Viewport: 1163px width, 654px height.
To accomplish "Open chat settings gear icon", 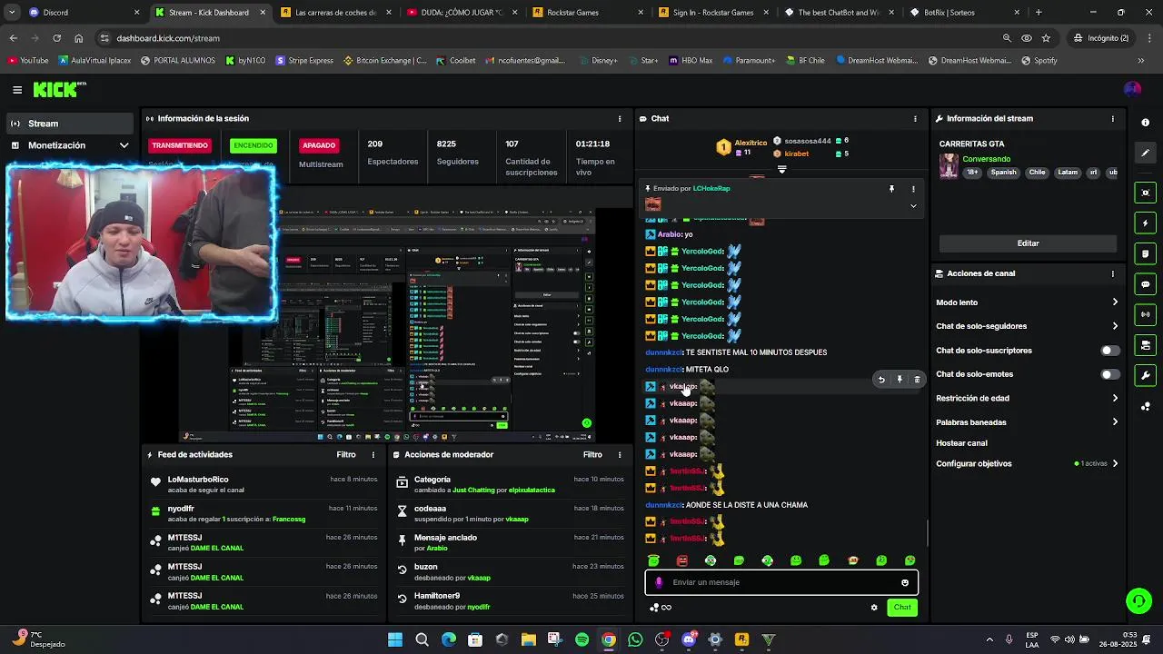I will 874,608.
